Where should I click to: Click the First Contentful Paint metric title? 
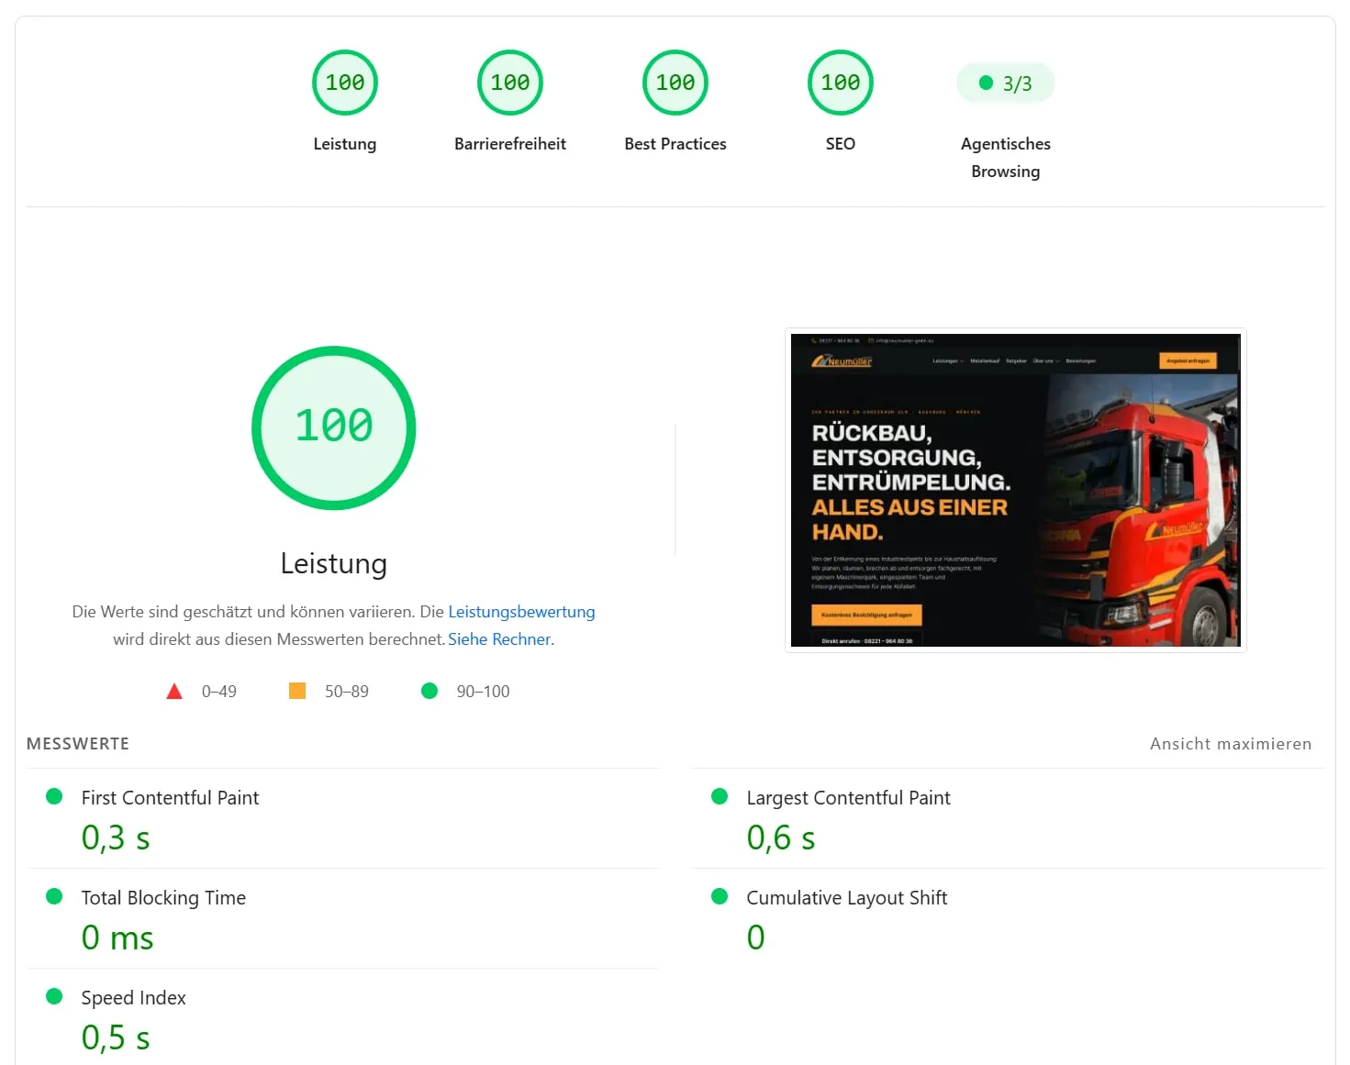click(170, 798)
